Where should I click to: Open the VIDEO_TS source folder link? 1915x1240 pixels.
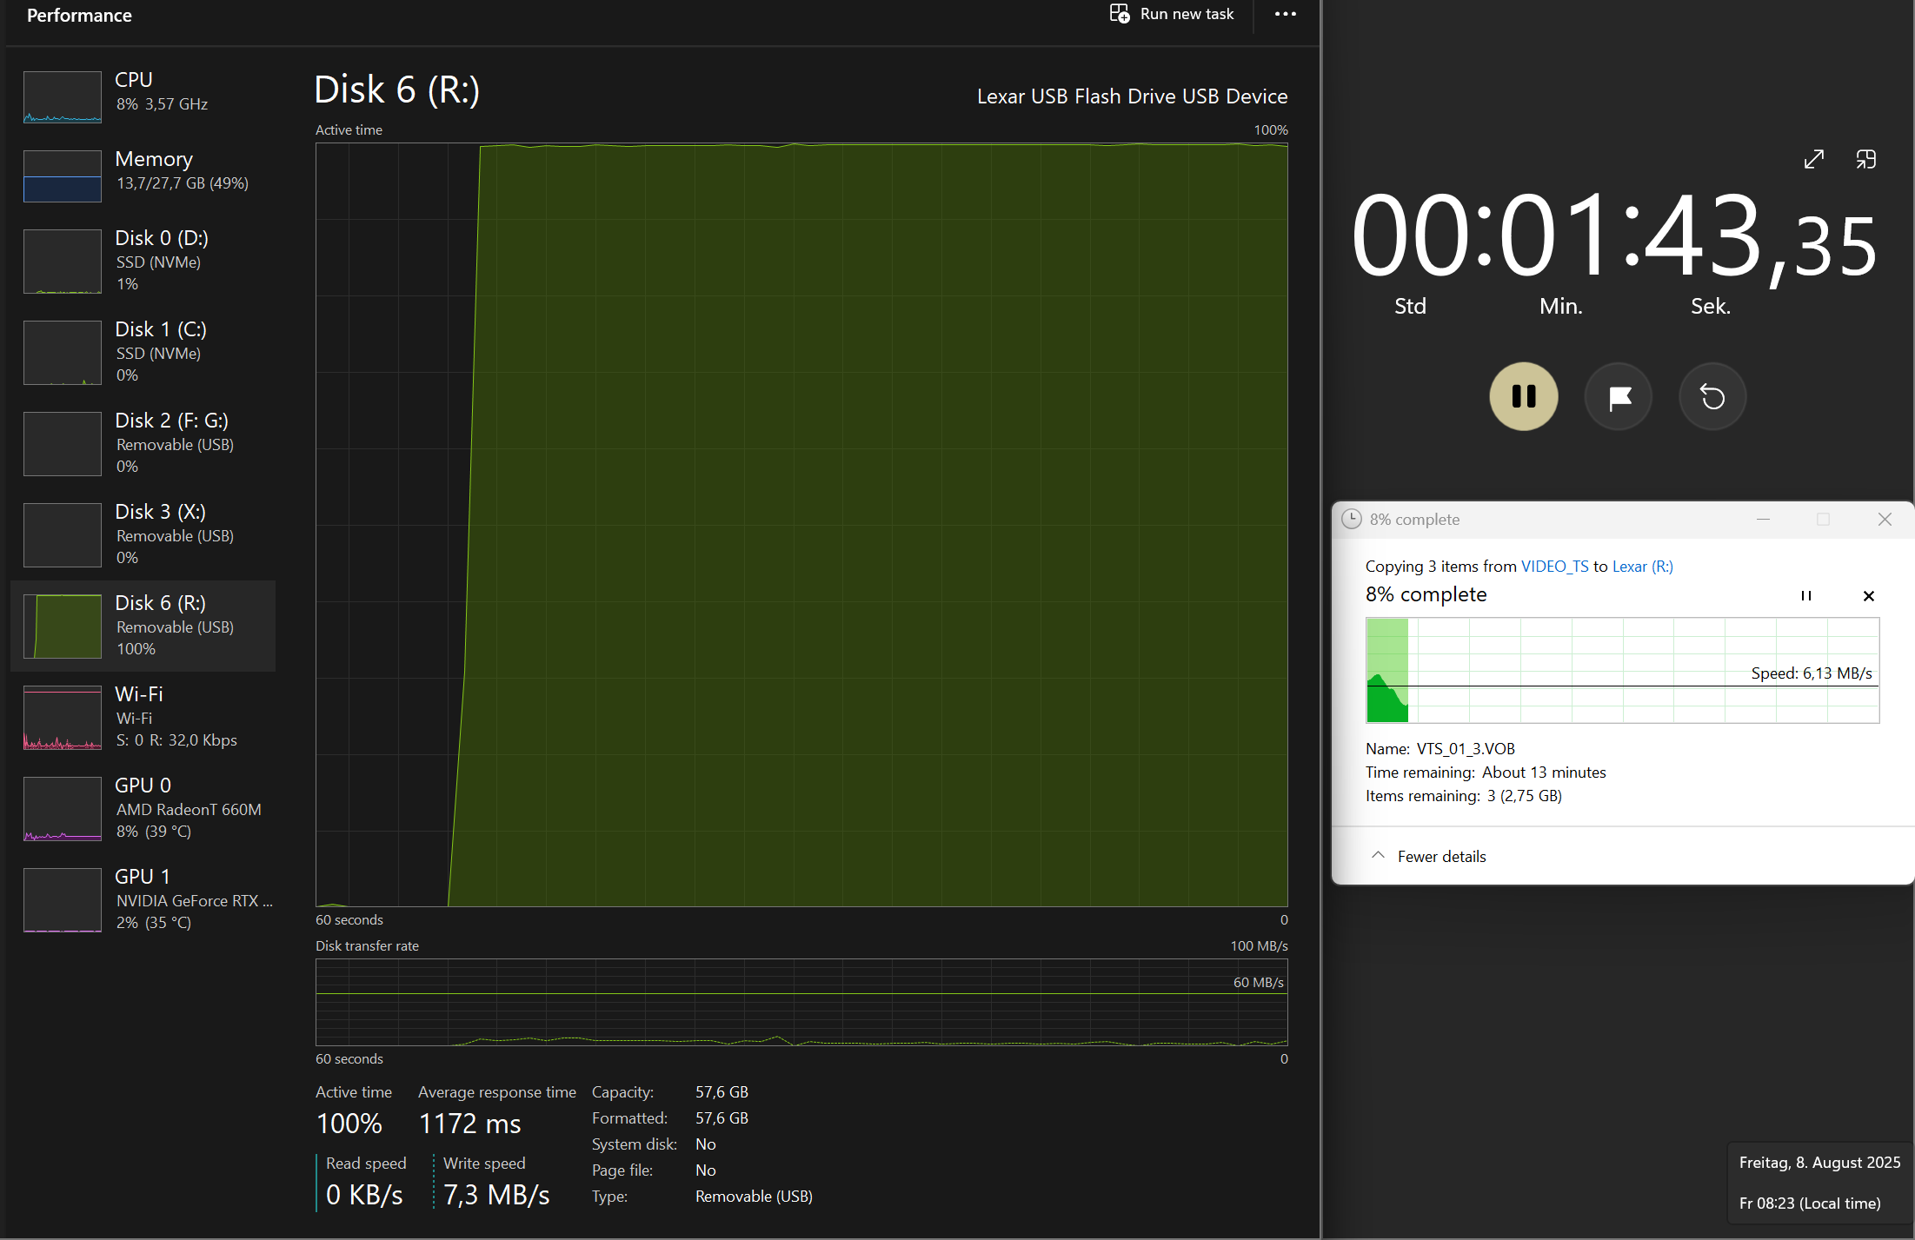point(1554,567)
